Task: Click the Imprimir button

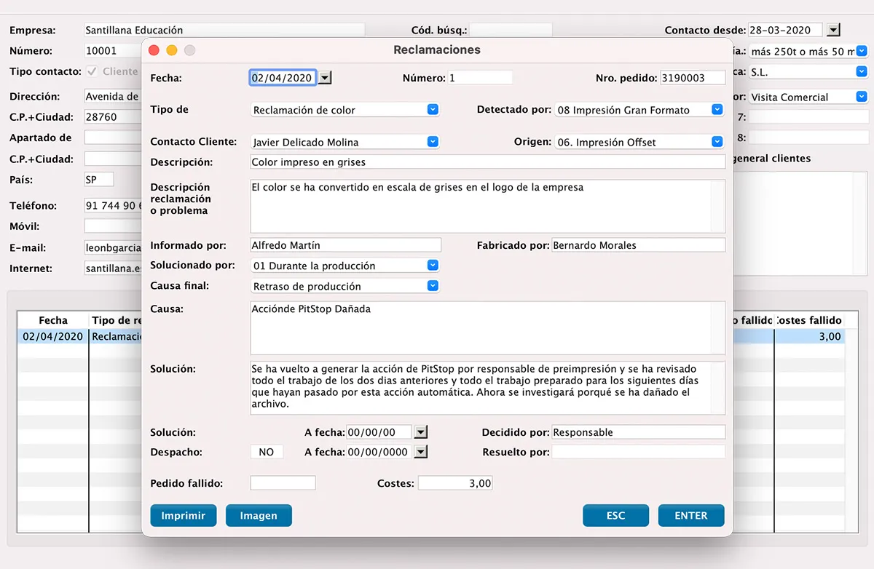Action: (x=183, y=516)
